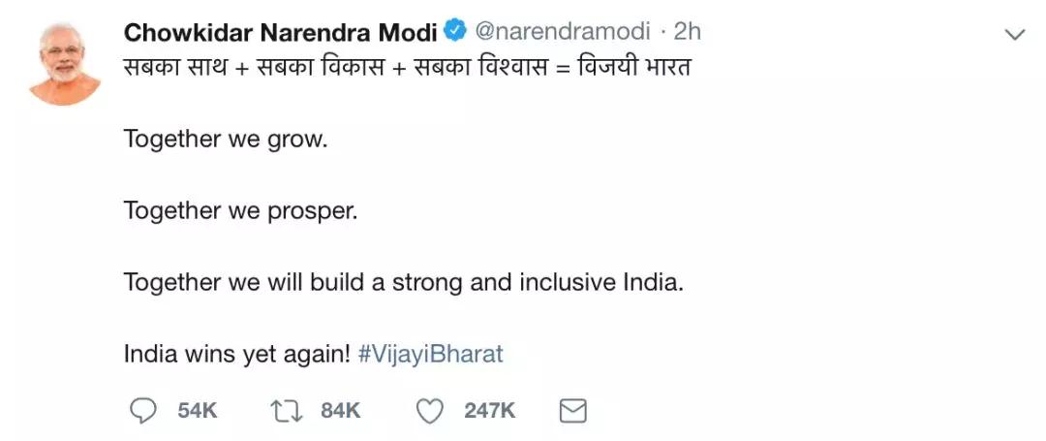Image resolution: width=1046 pixels, height=441 pixels.
Task: Click the Hindi words "विजयी भारत"
Action: pyautogui.click(x=635, y=70)
